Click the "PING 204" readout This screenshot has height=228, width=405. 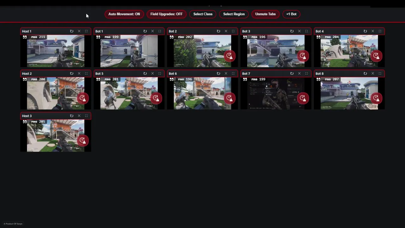point(332,37)
